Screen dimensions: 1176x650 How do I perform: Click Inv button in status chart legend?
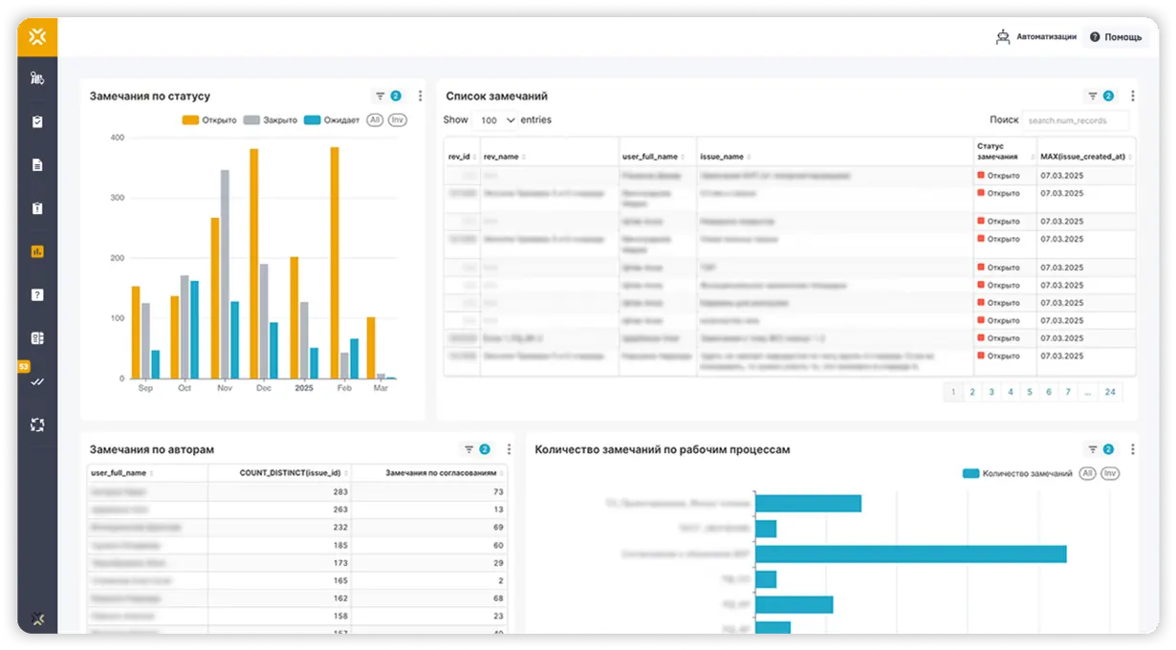tap(397, 120)
